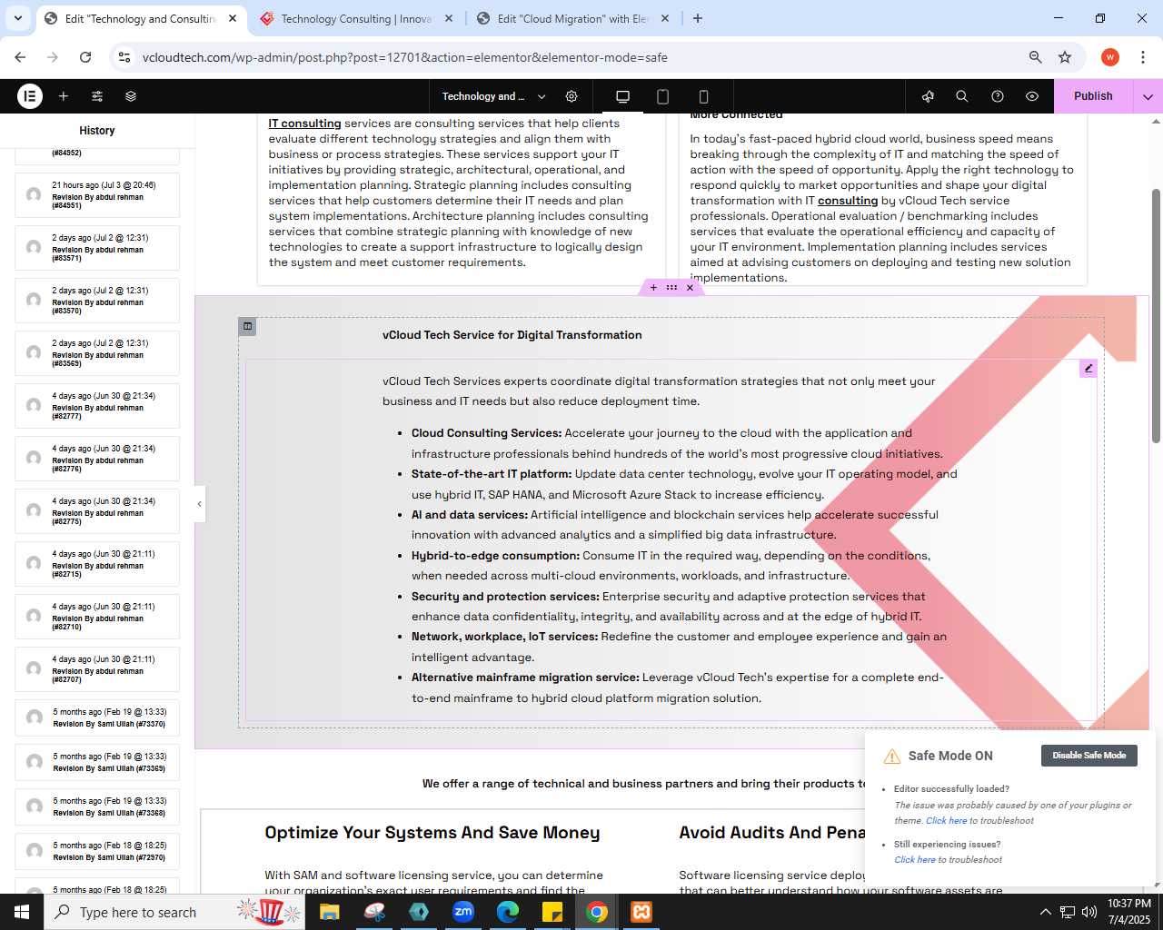Open XAMPP from the taskbar

(641, 912)
